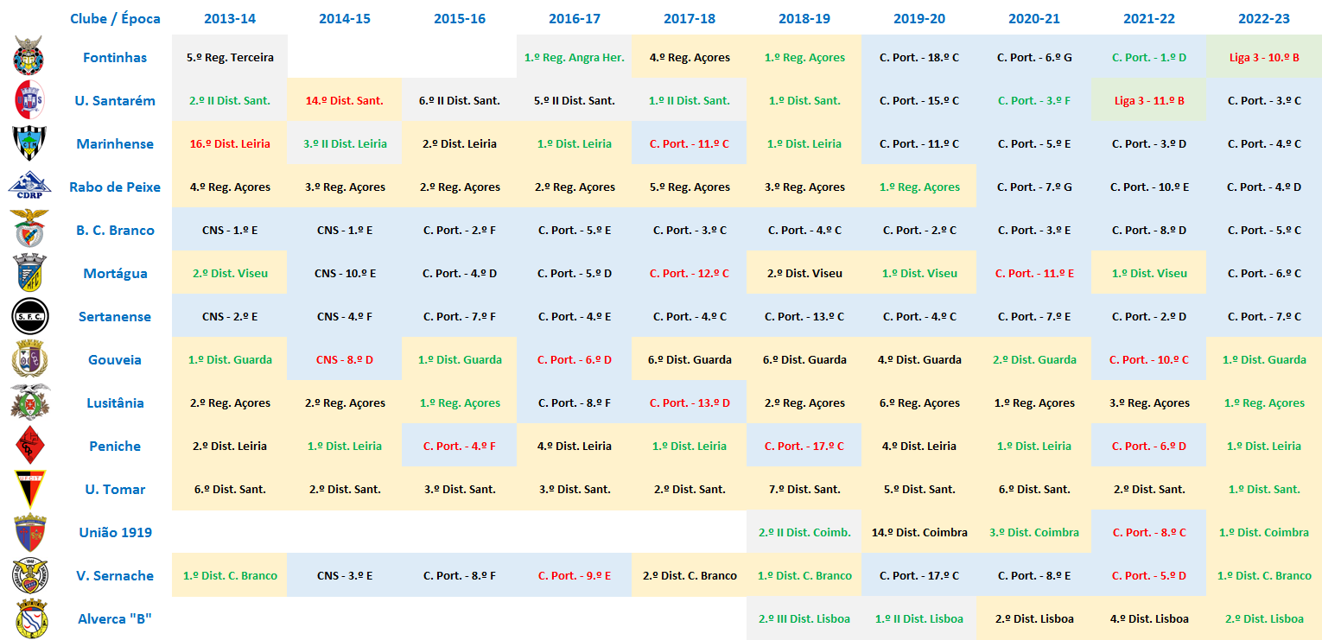This screenshot has height=640, width=1322.
Task: Select the 2022-23 season column header
Action: coord(1264,18)
